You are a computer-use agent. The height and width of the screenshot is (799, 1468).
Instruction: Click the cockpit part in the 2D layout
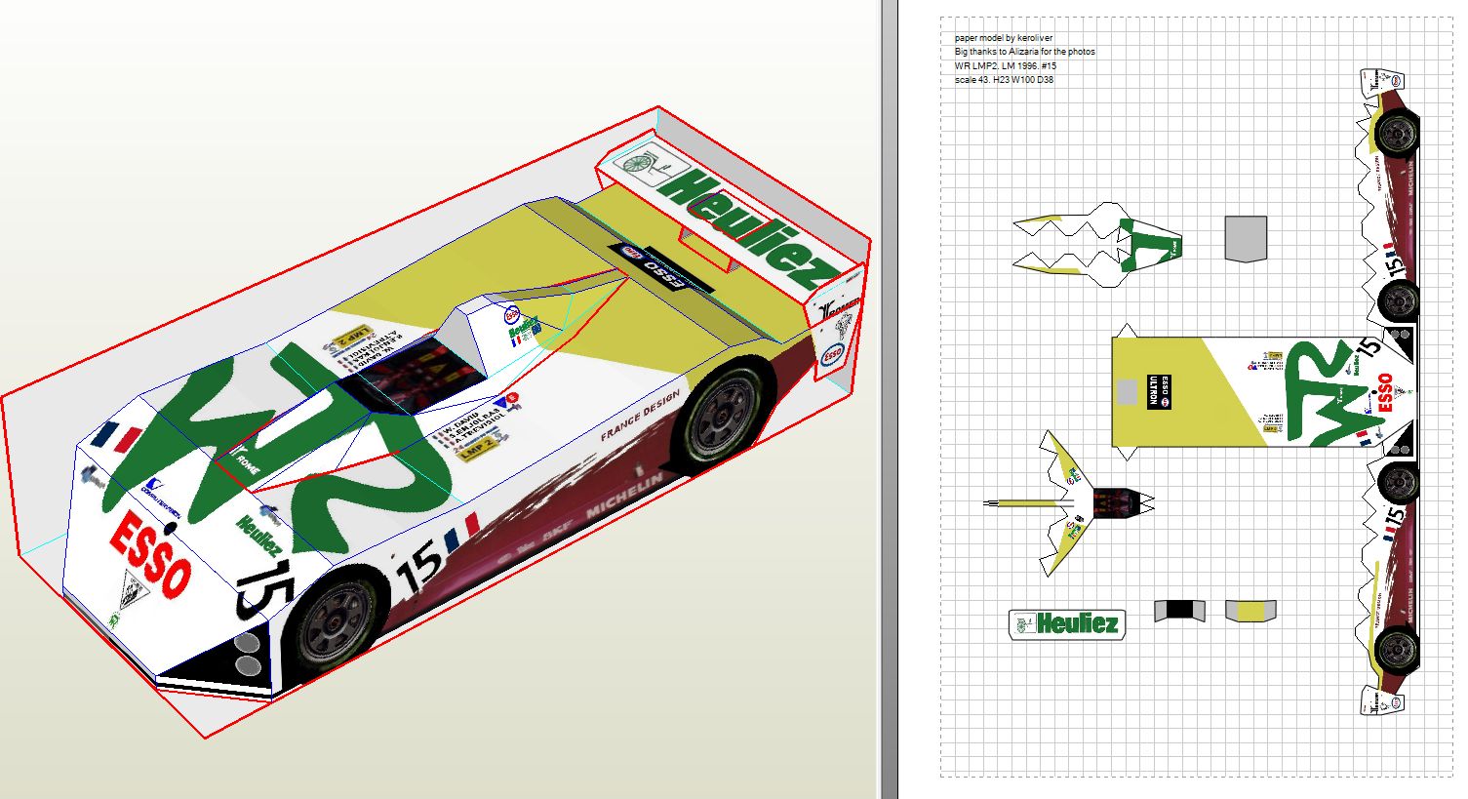coord(1114,503)
